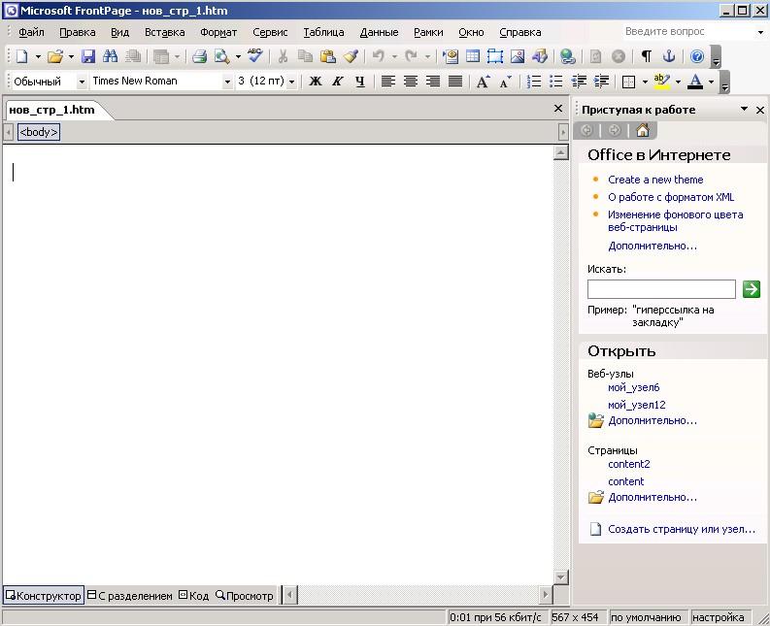Open О работе с форматом XML link
The height and width of the screenshot is (626, 770).
click(x=671, y=197)
